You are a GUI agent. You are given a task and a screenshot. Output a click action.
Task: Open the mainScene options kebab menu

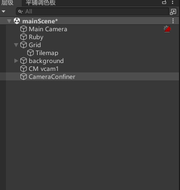tap(173, 21)
